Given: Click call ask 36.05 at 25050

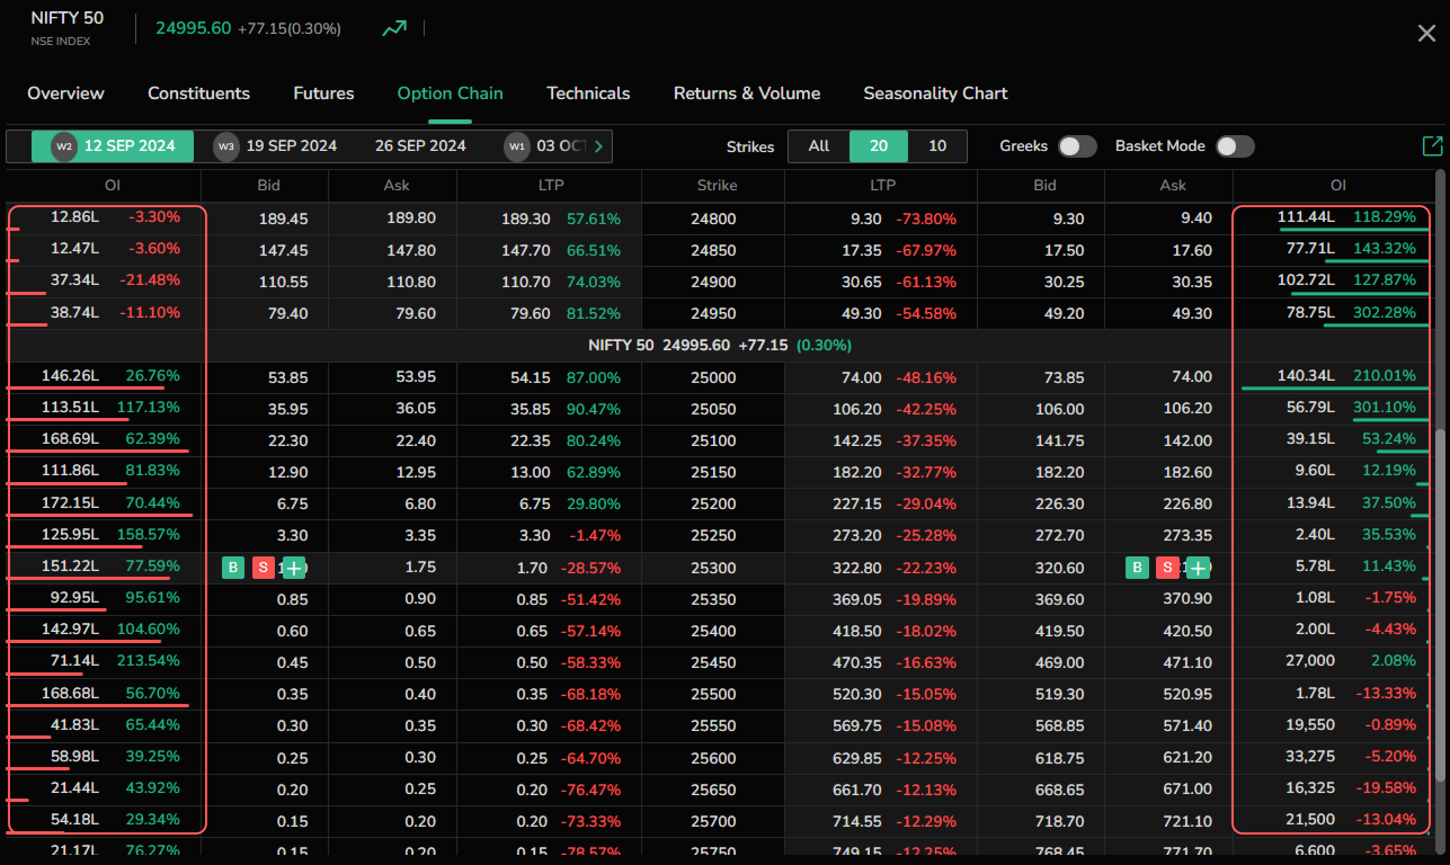Looking at the screenshot, I should click(x=416, y=408).
